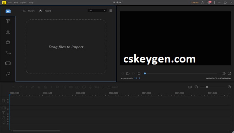Mute the voiceover microphone track

8,121
